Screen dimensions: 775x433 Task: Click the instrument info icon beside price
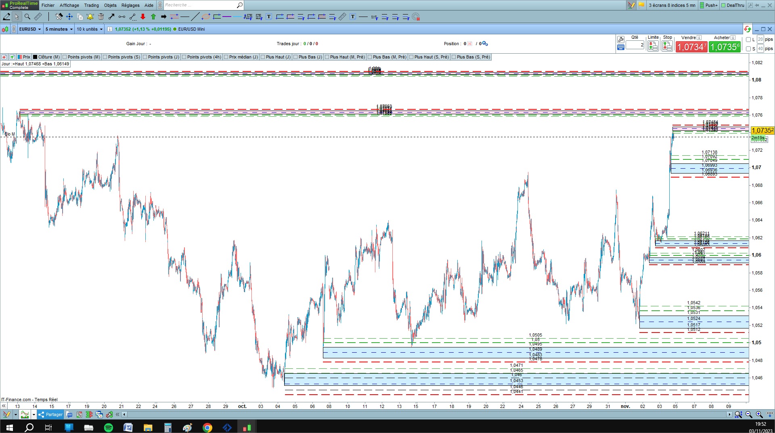click(x=110, y=29)
